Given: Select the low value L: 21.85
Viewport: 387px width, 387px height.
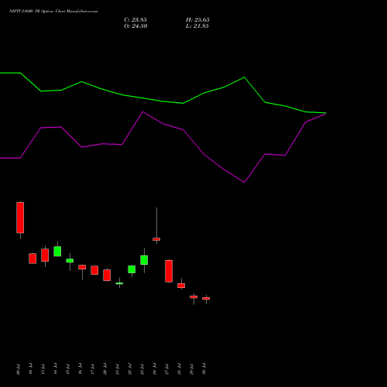Looking at the screenshot, I should click(197, 26).
